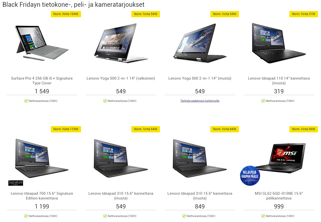Open Lenovo Yoga 500 (valkoinen) product title
Screen dimensions: 321x222
(x=121, y=78)
